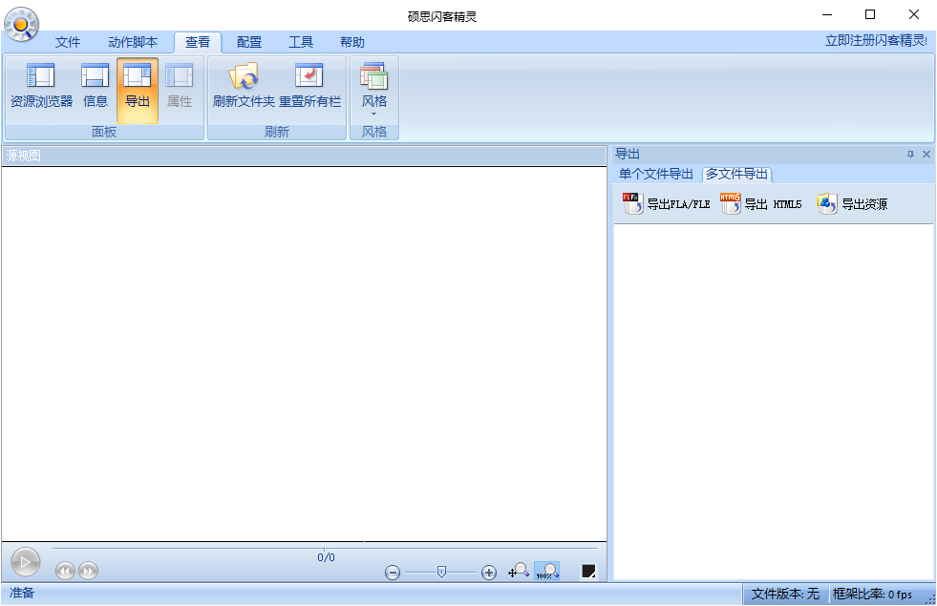Open the round application logo menu
This screenshot has width=937, height=606.
click(x=22, y=24)
